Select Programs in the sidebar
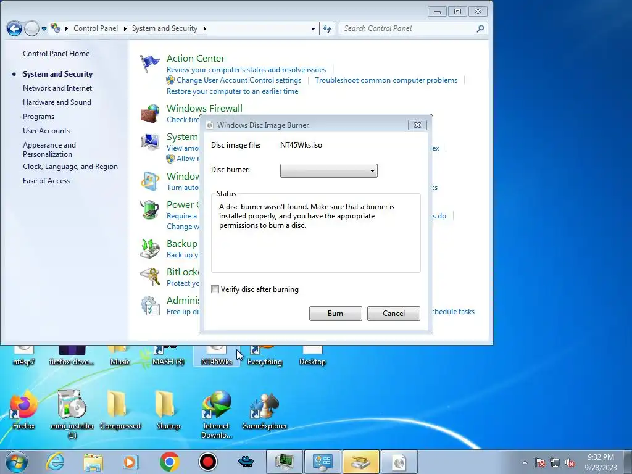The height and width of the screenshot is (474, 632). click(x=38, y=117)
